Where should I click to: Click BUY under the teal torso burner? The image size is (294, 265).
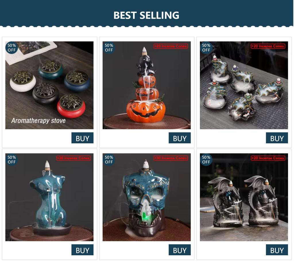82,250
